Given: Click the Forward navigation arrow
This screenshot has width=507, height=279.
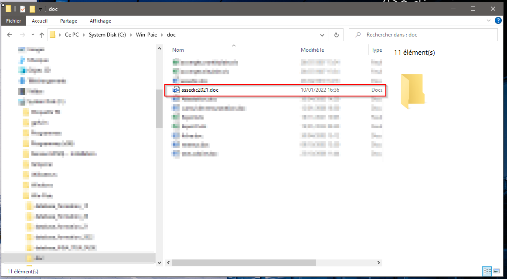Looking at the screenshot, I should (22, 35).
